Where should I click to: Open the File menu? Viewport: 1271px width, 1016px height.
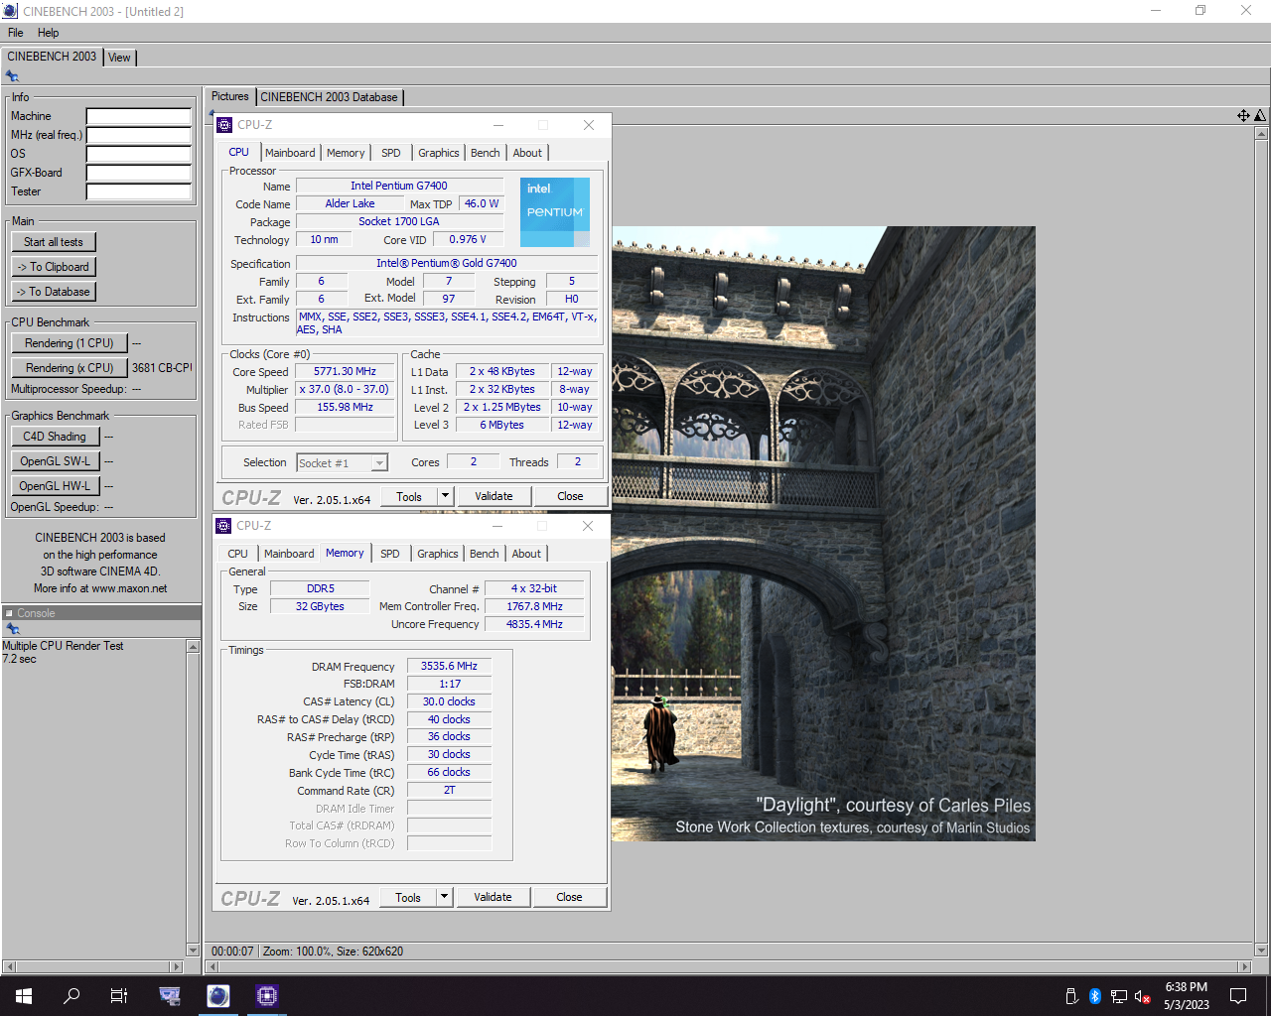click(15, 33)
